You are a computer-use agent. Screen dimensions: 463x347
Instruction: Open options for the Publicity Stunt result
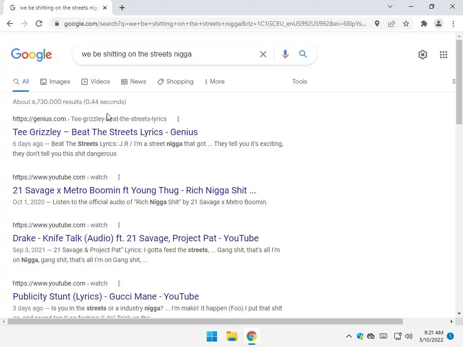(x=119, y=284)
